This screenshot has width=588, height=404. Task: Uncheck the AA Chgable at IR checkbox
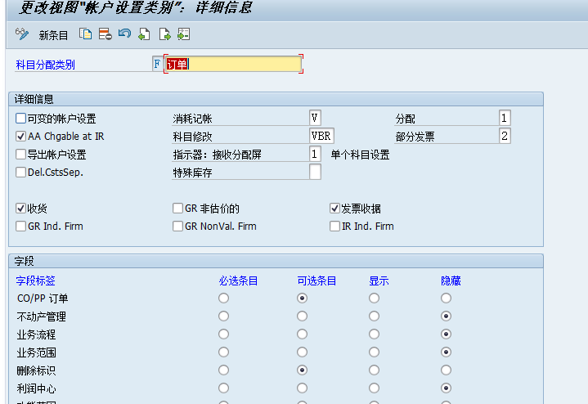(x=21, y=137)
